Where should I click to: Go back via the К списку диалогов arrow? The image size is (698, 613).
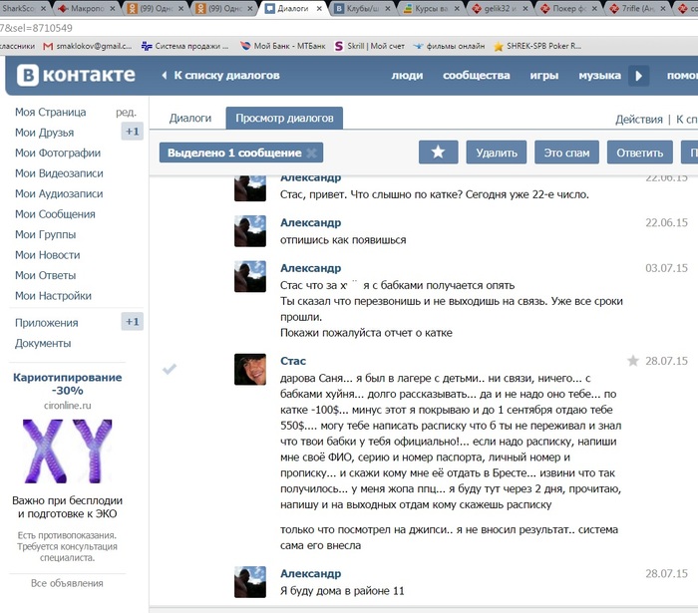(221, 75)
